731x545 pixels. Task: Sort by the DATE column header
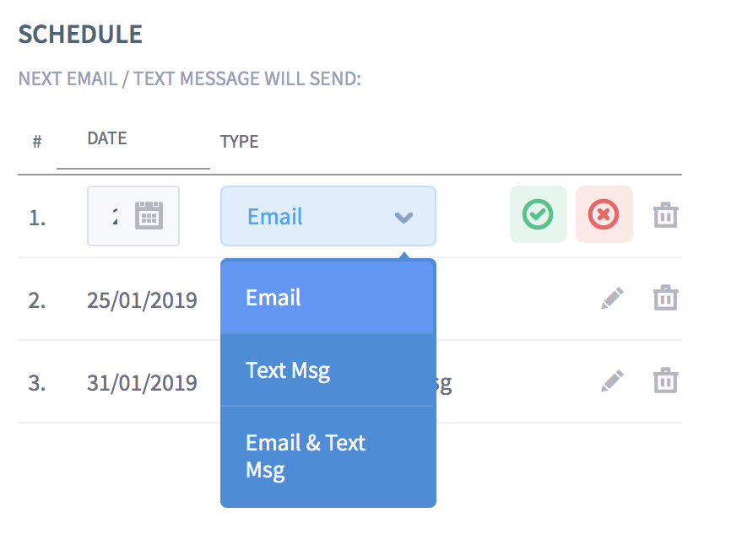coord(107,138)
